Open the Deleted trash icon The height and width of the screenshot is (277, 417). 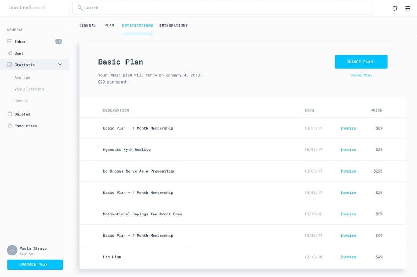point(9,114)
